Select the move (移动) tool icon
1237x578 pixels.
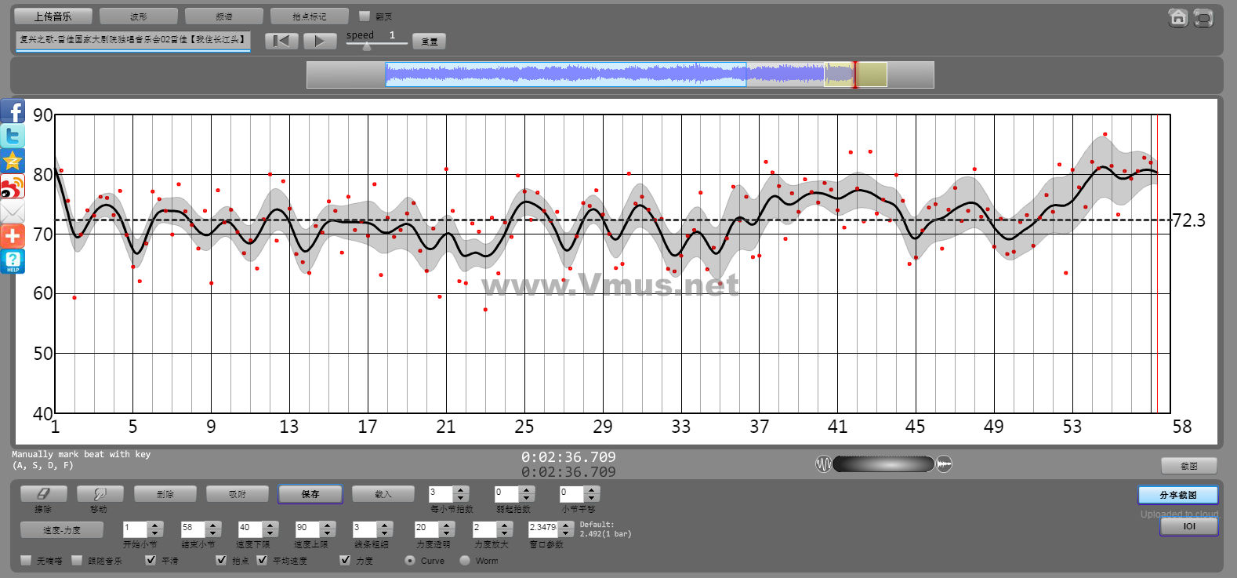click(x=100, y=494)
